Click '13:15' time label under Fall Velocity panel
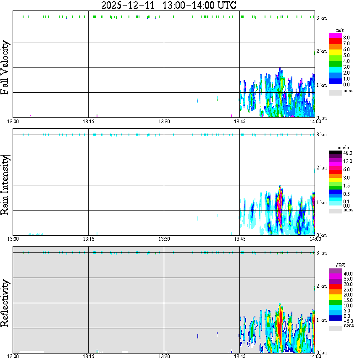 [x=88, y=122]
